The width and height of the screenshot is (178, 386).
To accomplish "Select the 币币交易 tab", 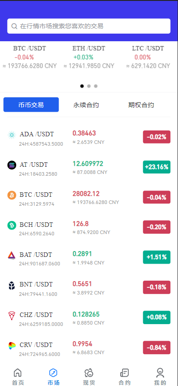I will click(31, 104).
